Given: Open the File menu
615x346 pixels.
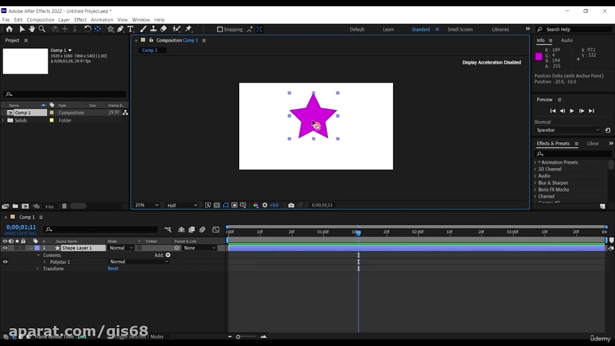Looking at the screenshot, I should tap(6, 20).
